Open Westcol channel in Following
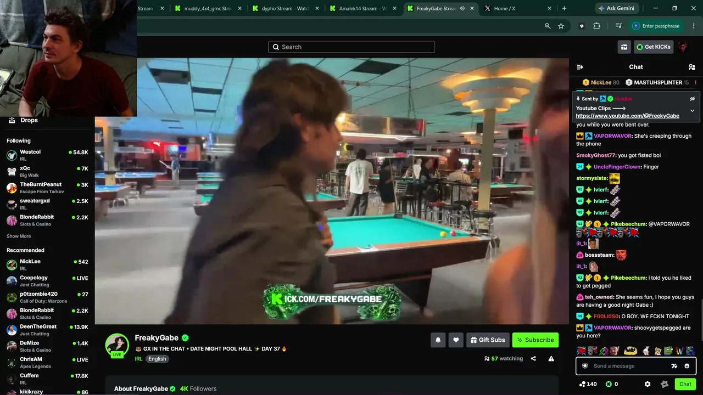This screenshot has height=395, width=703. pos(47,155)
